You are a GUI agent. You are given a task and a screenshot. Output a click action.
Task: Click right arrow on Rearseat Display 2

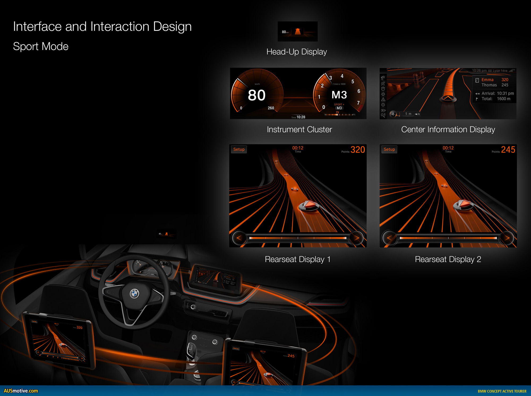(x=507, y=238)
